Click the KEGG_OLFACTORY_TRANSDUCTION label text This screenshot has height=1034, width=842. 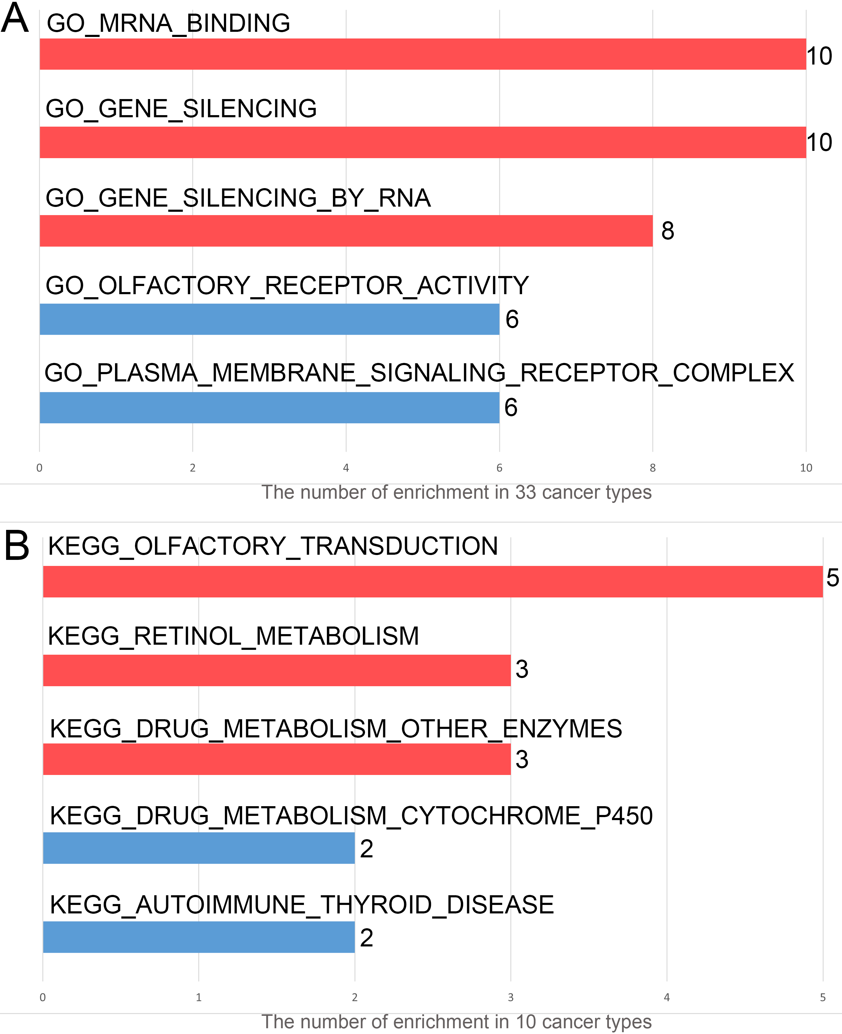[273, 546]
